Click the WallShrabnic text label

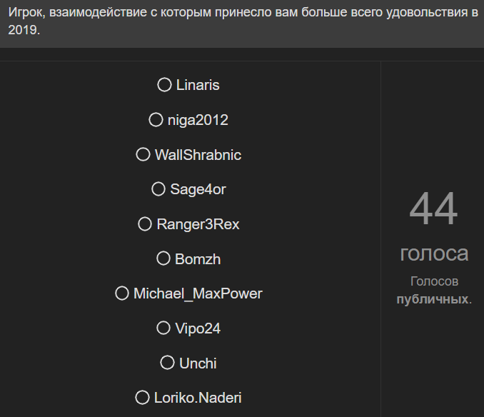click(198, 155)
